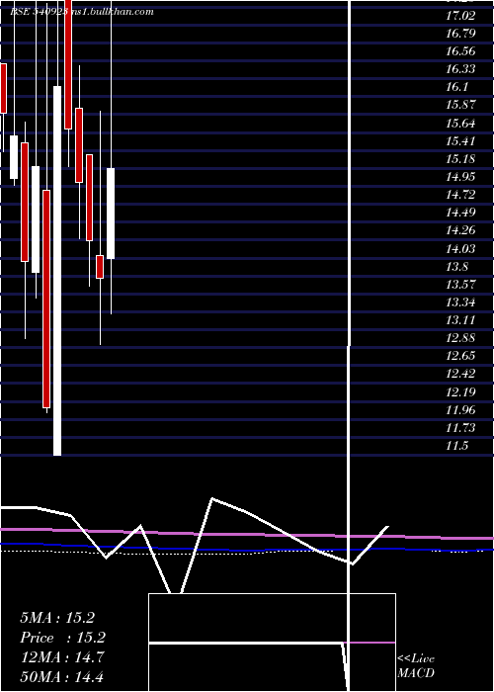Click the blue moving average line
Image resolution: width=494 pixels, height=692 pixels.
[x=247, y=549]
